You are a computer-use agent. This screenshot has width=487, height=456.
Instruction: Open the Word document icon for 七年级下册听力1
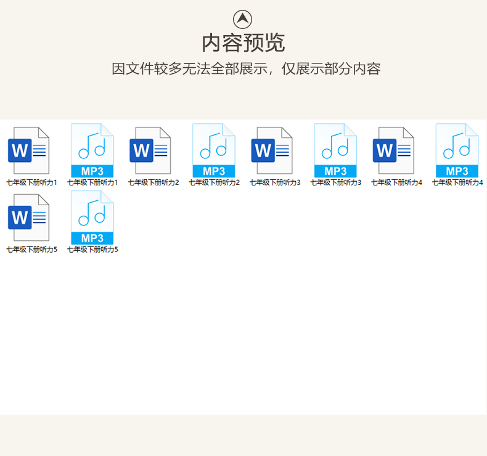click(x=28, y=150)
